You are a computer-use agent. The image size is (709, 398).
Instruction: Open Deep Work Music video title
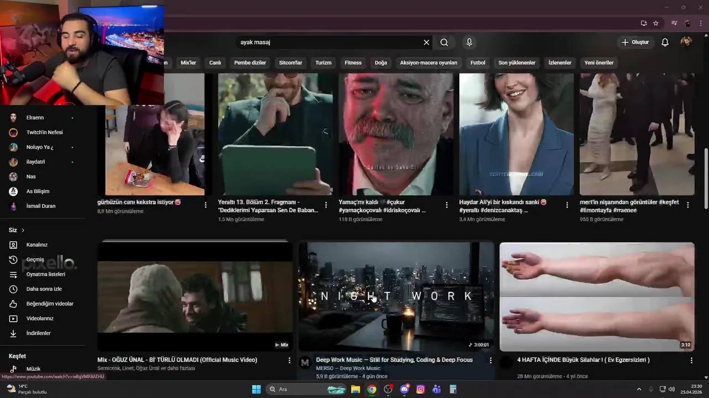(394, 360)
